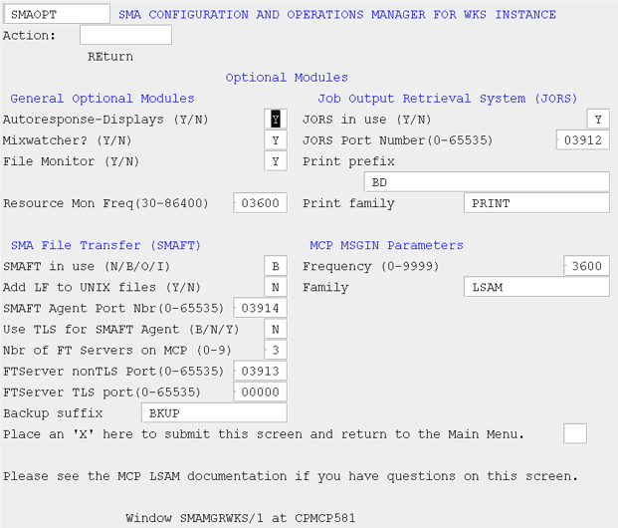Click 'Window SMAMGRWKS/1 at CPMCP581' status text
Viewport: 618px width, 528px height.
point(241,518)
